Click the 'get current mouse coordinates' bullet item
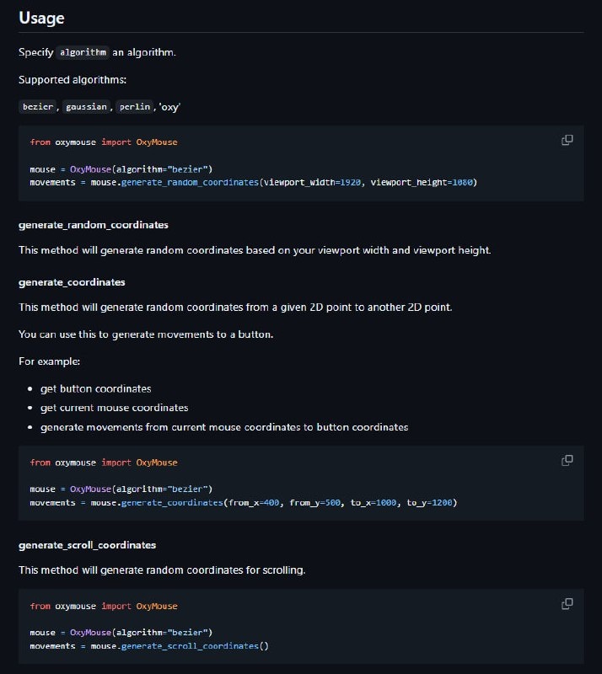This screenshot has width=602, height=674. [x=114, y=408]
